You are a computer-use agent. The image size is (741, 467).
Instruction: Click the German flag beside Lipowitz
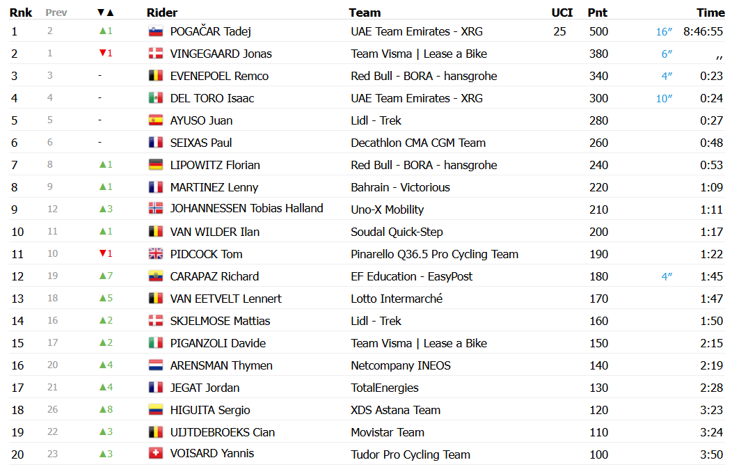pos(155,164)
